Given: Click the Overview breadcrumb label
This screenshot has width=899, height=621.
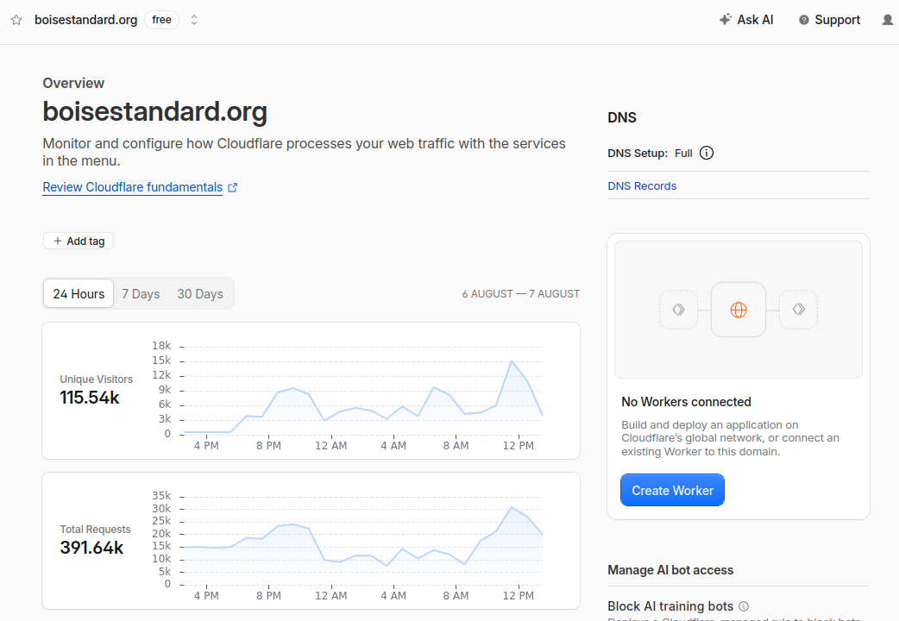Looking at the screenshot, I should pyautogui.click(x=73, y=83).
